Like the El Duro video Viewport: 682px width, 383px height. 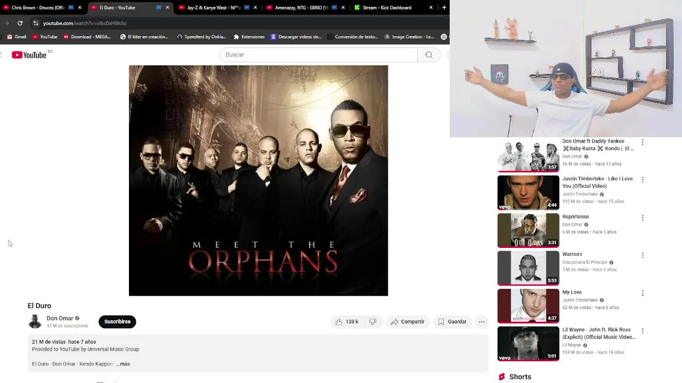click(x=346, y=322)
